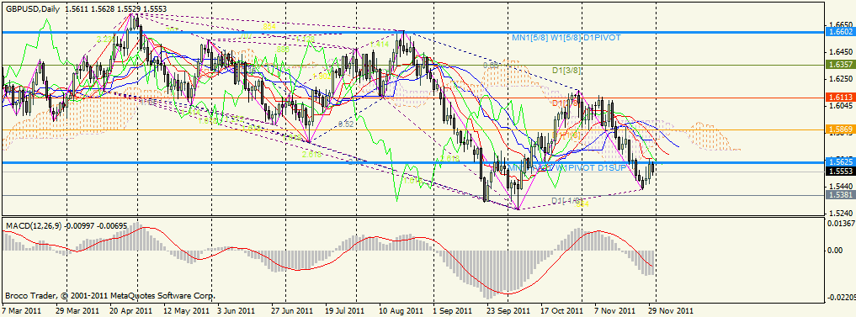This screenshot has width=856, height=317.
Task: Click the 1.6045 price axis label
Action: (x=841, y=106)
